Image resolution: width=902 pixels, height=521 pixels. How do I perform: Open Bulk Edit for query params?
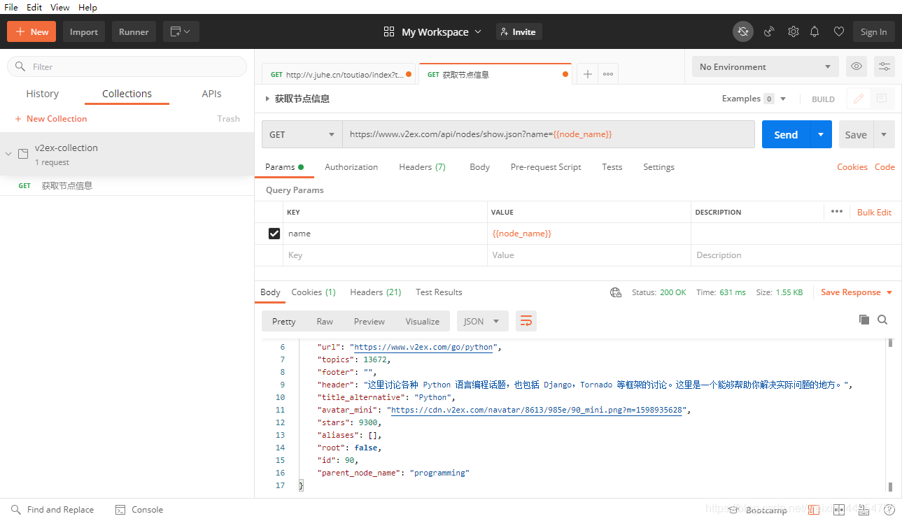(874, 212)
